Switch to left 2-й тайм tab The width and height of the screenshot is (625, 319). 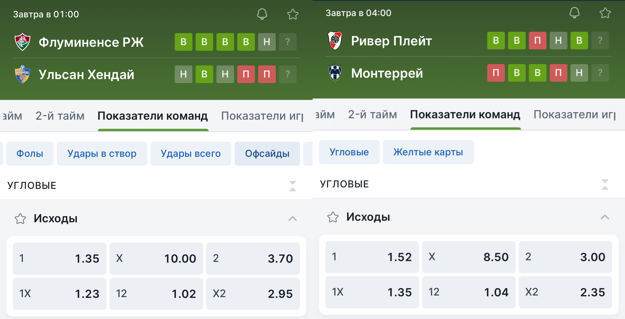click(x=60, y=116)
